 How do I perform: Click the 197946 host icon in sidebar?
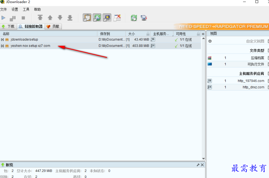210,81
